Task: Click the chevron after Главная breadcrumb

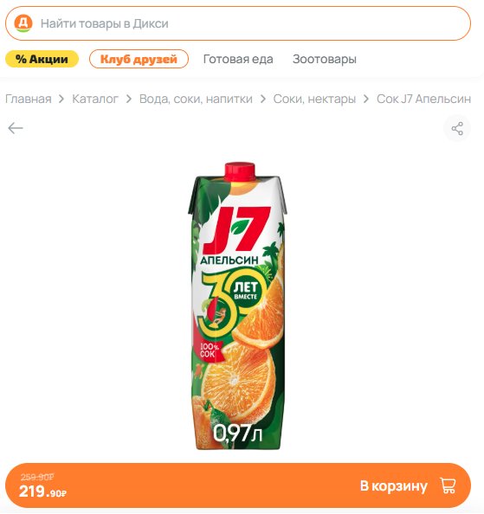Action: click(x=61, y=99)
